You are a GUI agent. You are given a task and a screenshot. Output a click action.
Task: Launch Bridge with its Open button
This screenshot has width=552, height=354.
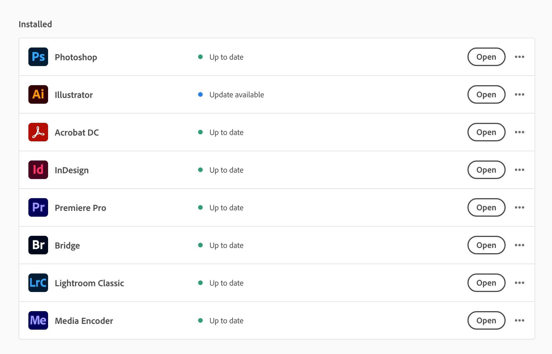pos(487,245)
